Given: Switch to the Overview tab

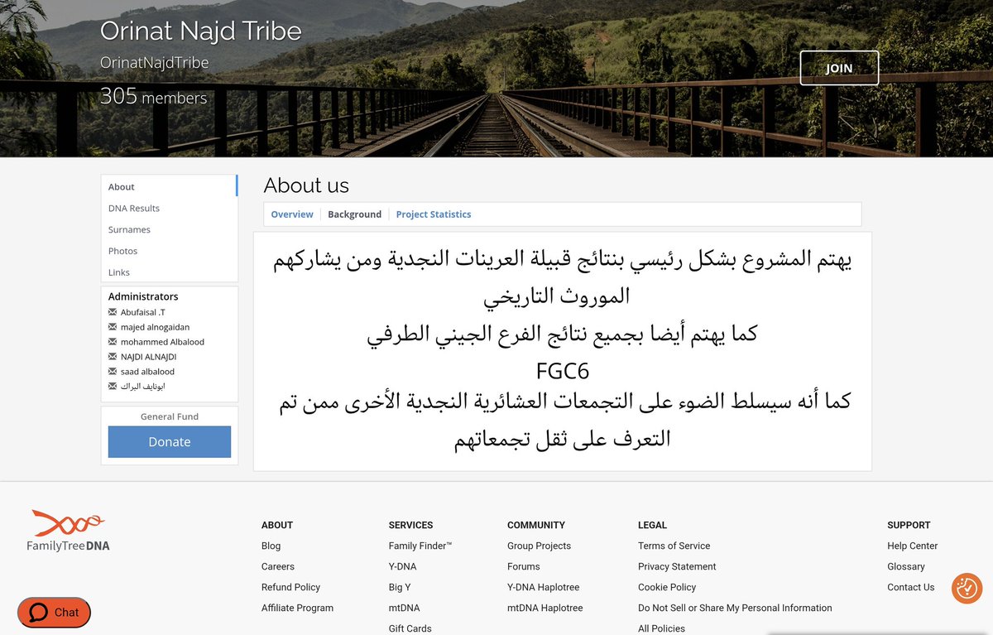Looking at the screenshot, I should [292, 214].
